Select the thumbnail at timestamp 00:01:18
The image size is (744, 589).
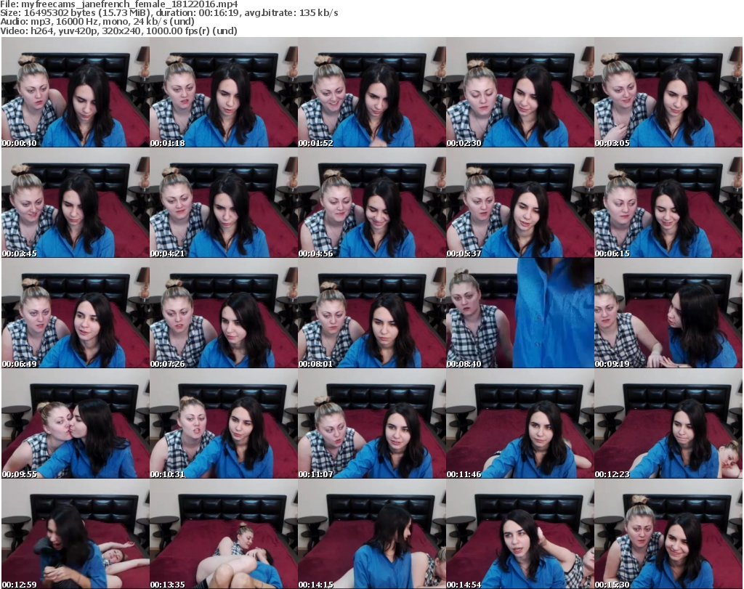(224, 92)
